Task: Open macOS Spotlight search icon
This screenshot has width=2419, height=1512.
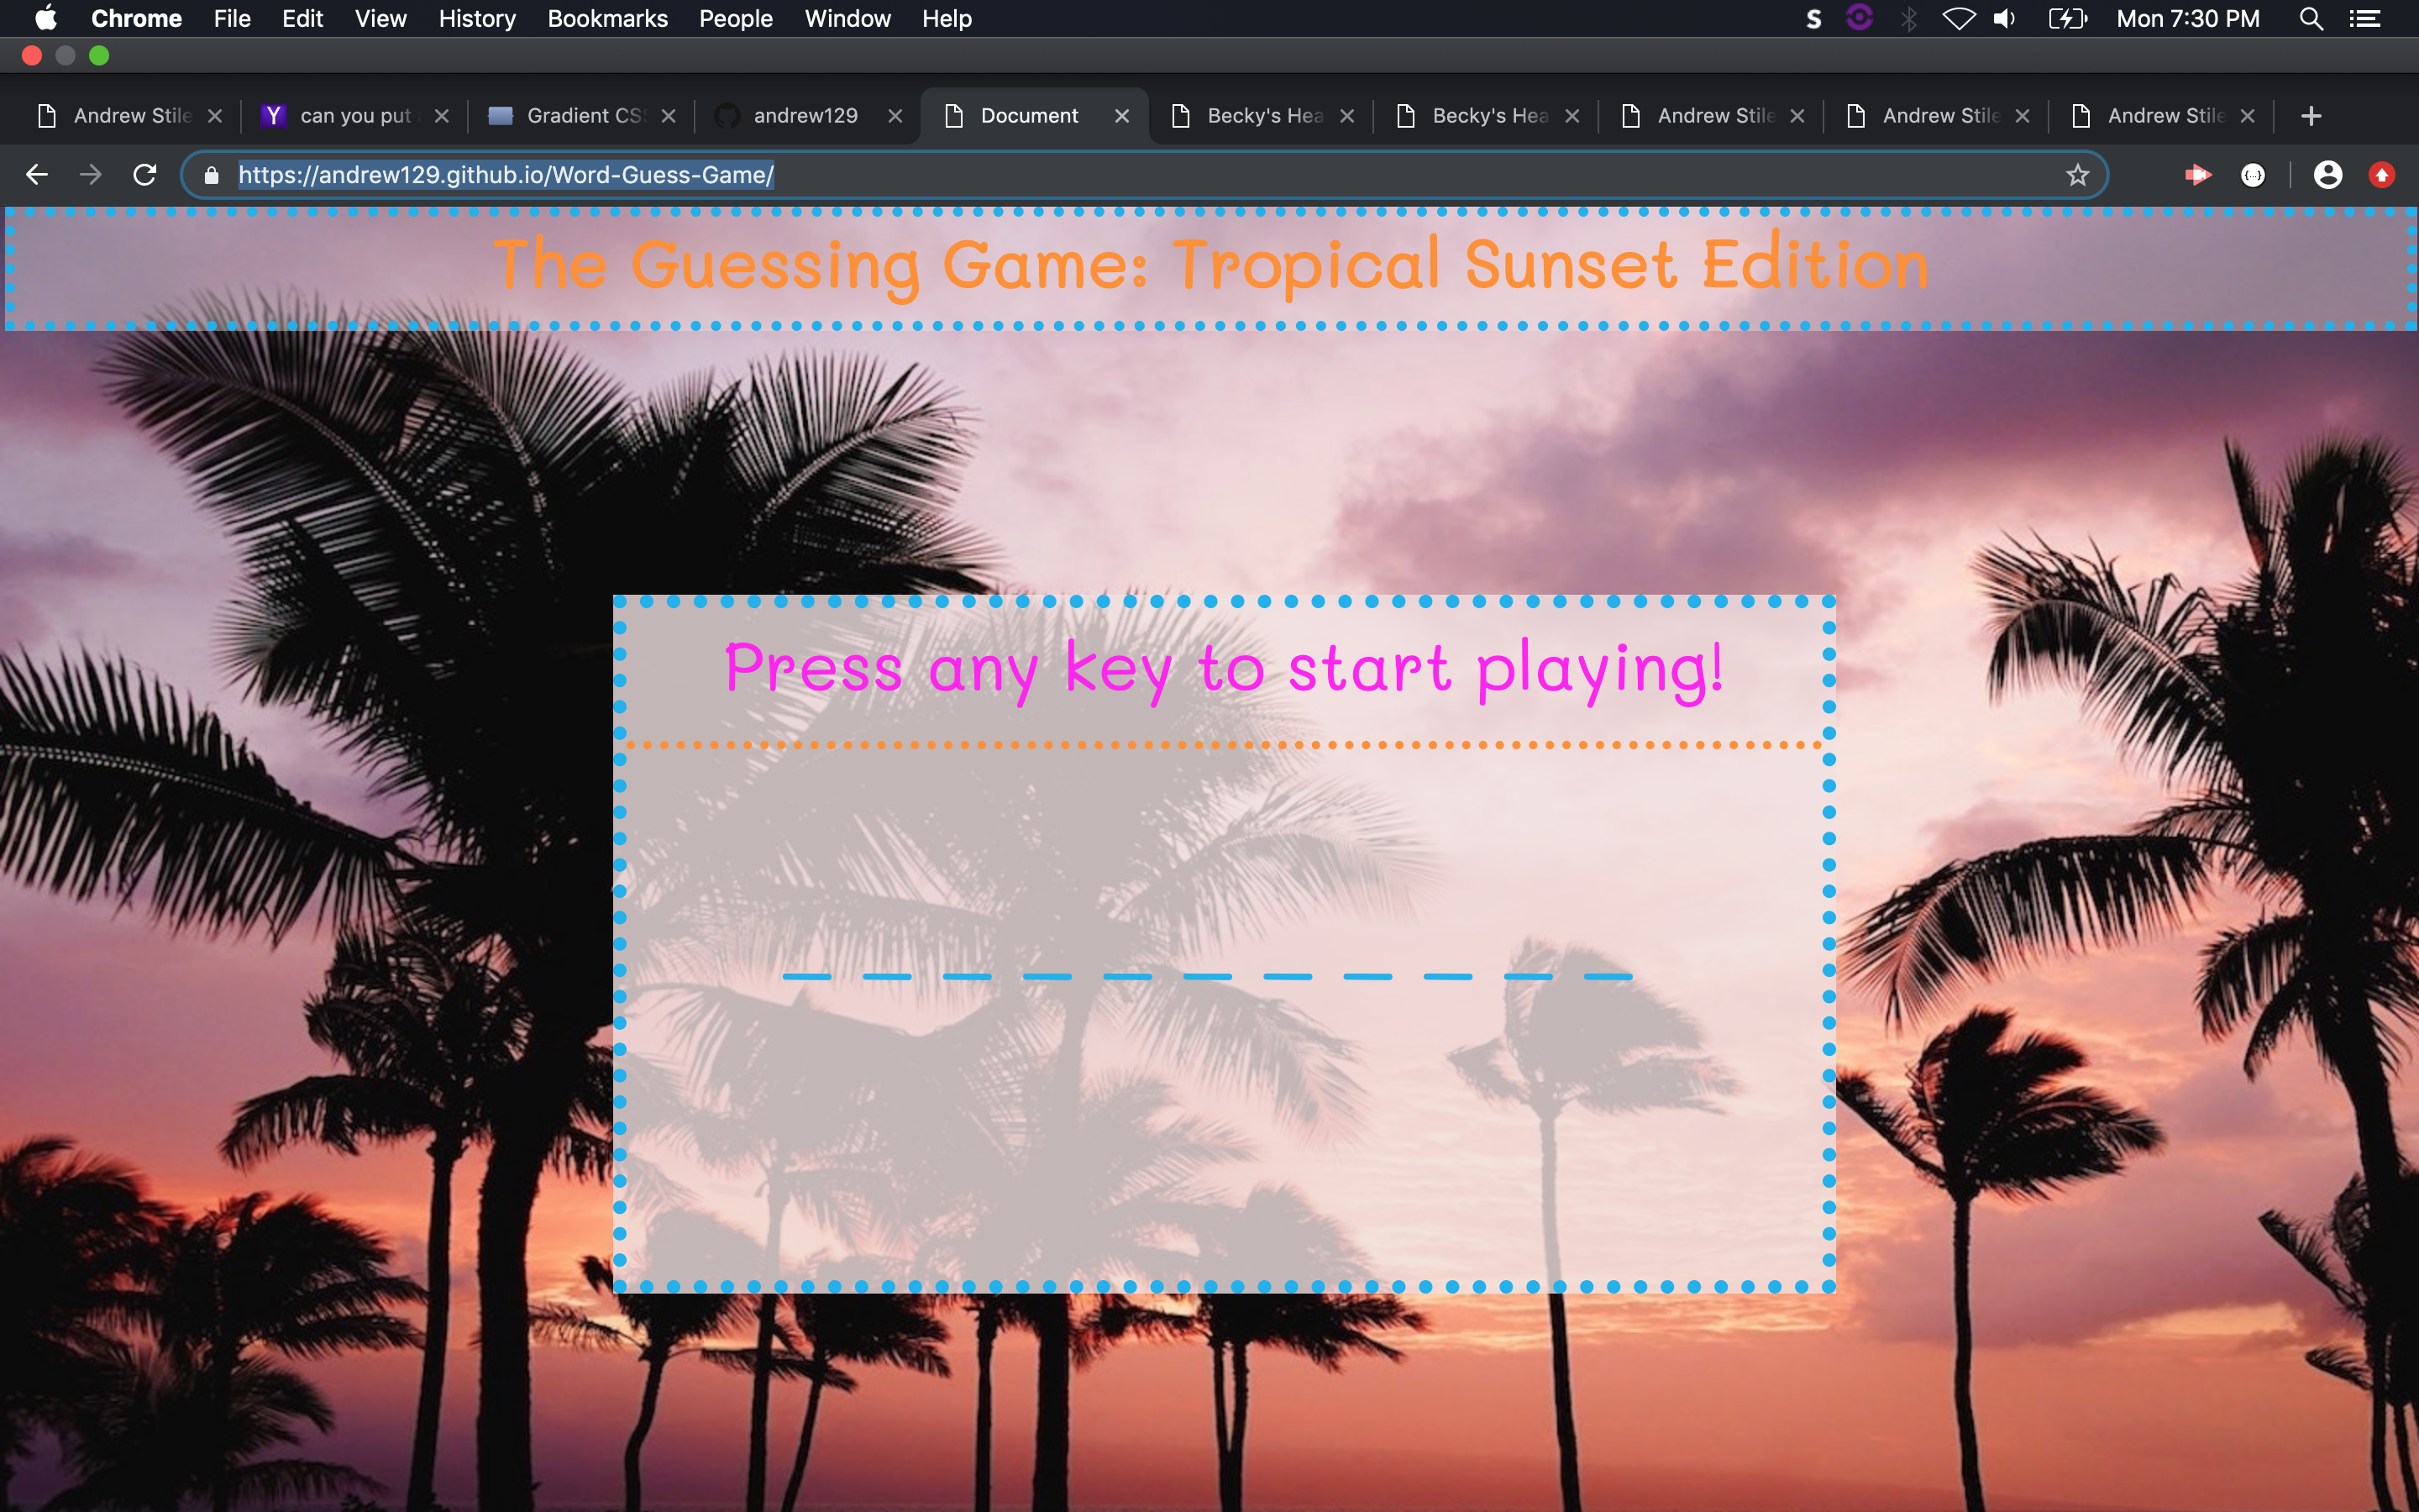Action: 2310,19
